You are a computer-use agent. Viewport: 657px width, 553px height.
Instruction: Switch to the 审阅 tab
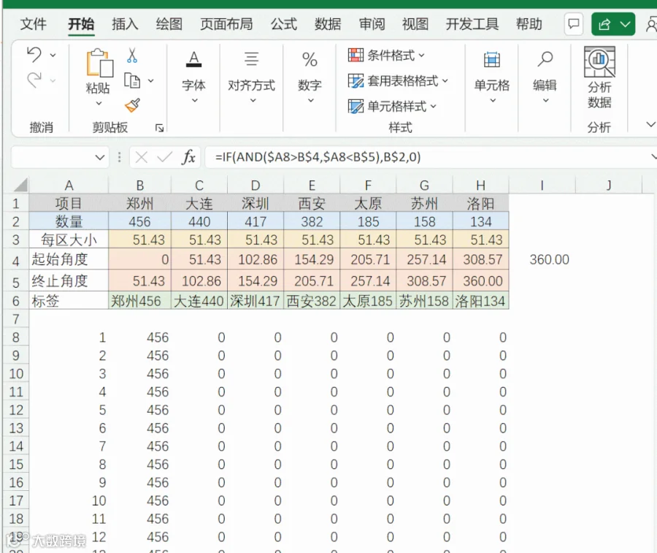(372, 24)
